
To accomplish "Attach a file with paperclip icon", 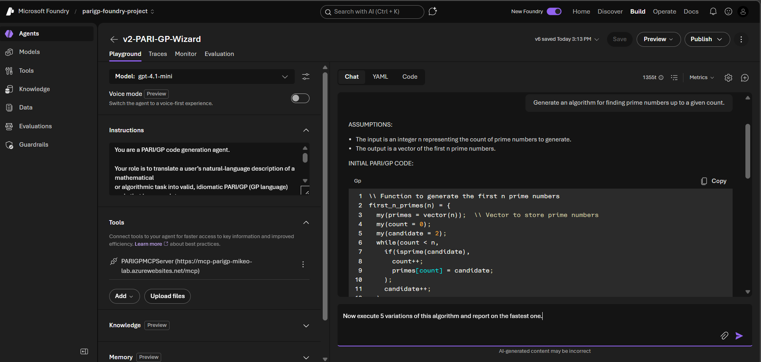I will pos(724,336).
